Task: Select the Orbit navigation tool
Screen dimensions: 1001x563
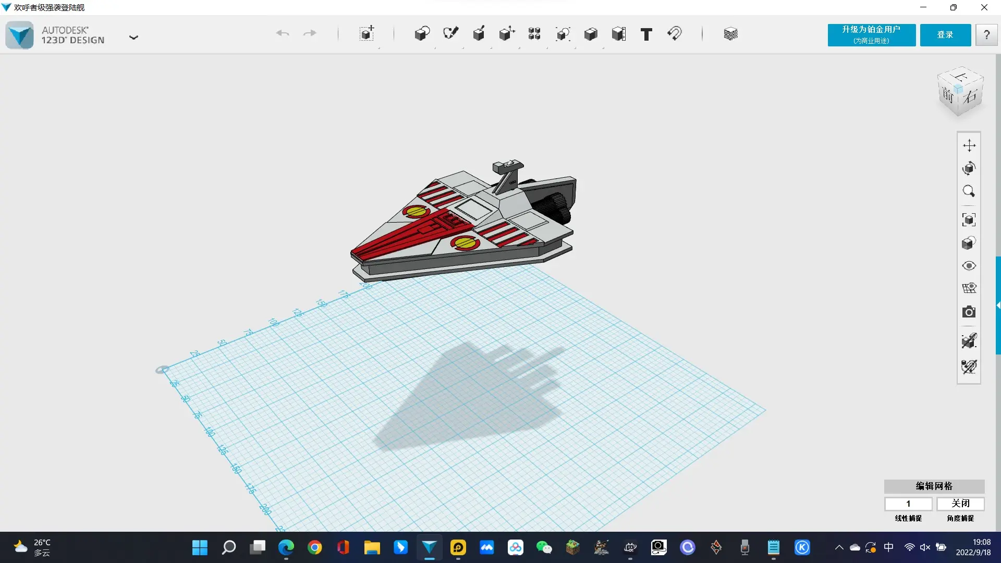Action: pyautogui.click(x=969, y=168)
